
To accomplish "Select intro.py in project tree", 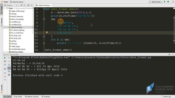I will pyautogui.click(x=13, y=44).
